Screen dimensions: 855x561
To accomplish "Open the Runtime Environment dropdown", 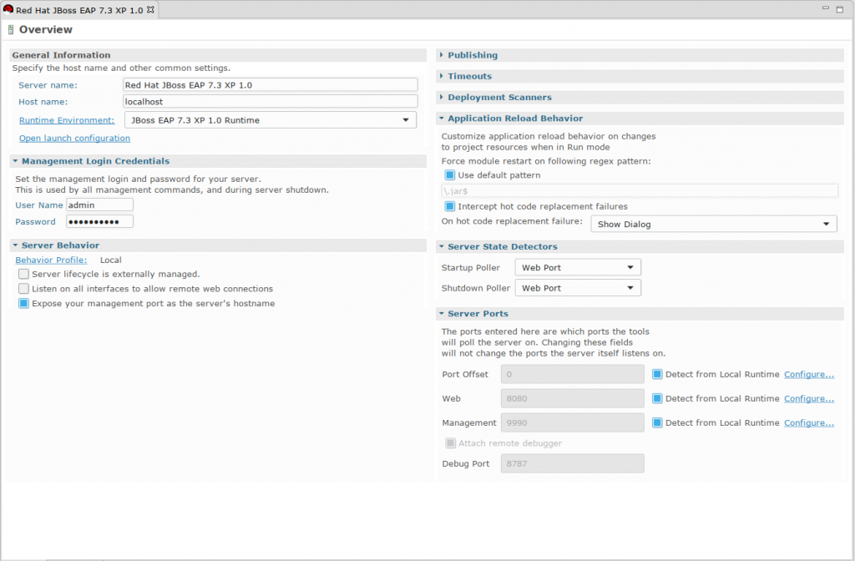I will pyautogui.click(x=408, y=119).
